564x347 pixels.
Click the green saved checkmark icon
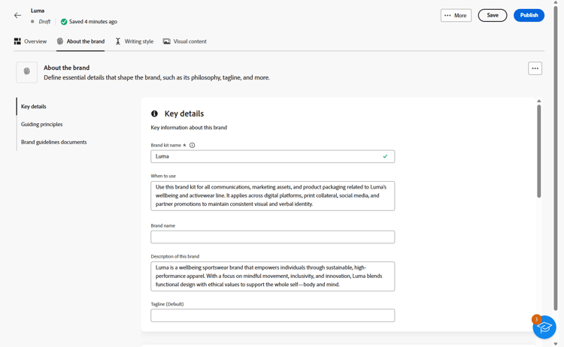tap(64, 22)
